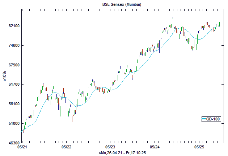Select the 05/21 date axis label
The image size is (228, 156).
click(x=22, y=147)
